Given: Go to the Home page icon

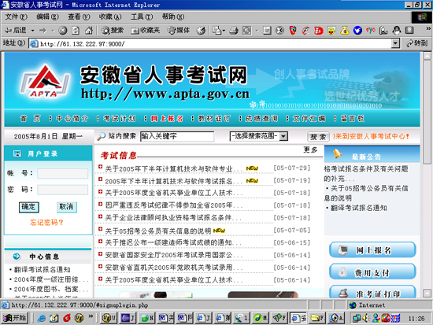Looking at the screenshot, I should pyautogui.click(x=89, y=31).
